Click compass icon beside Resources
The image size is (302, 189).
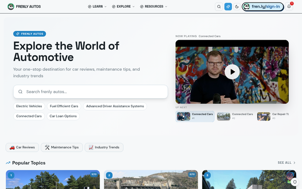[x=141, y=7]
